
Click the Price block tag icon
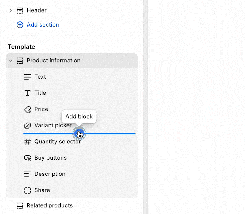(28, 109)
